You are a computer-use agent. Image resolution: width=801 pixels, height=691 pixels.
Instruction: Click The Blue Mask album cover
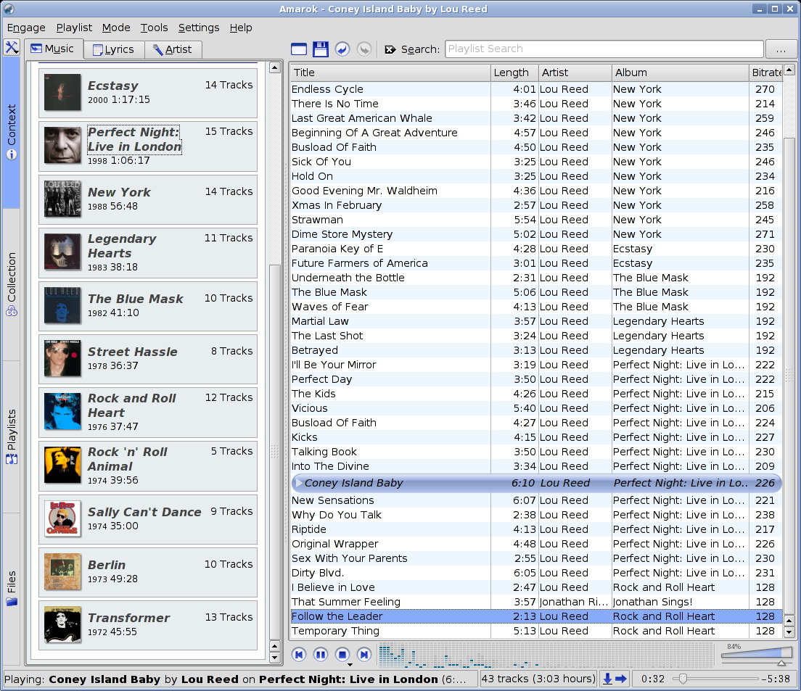pos(62,305)
